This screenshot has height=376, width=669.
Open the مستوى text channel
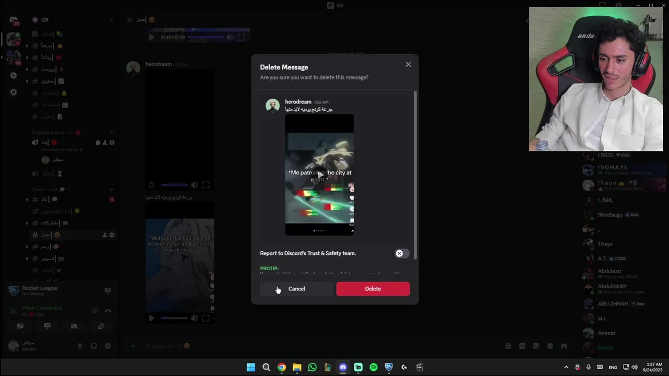[x=72, y=81]
